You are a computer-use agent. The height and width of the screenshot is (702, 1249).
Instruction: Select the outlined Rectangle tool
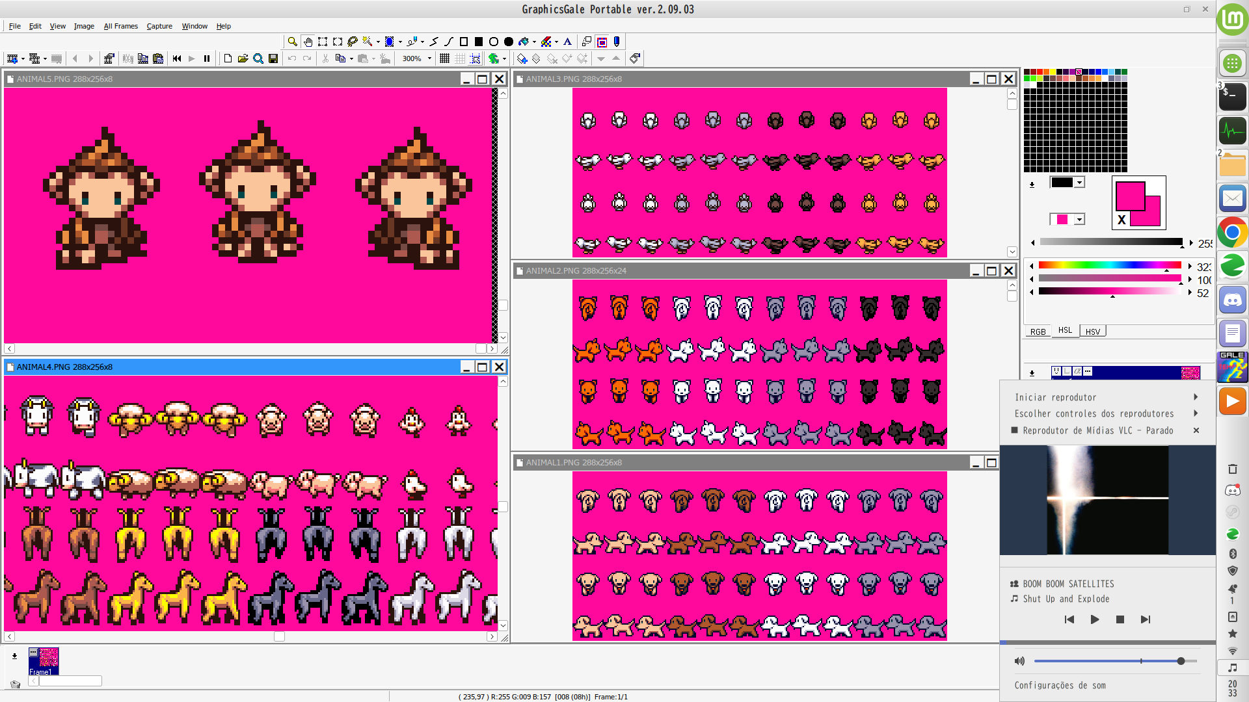pyautogui.click(x=464, y=42)
